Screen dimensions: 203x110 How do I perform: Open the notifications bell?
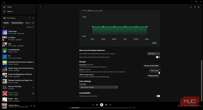click(x=191, y=7)
